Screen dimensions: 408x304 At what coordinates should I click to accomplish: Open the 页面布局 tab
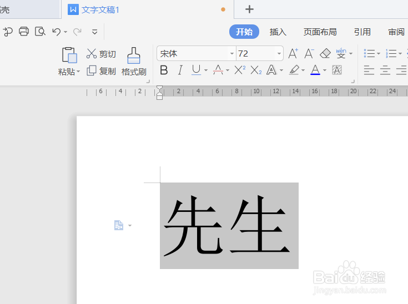320,32
